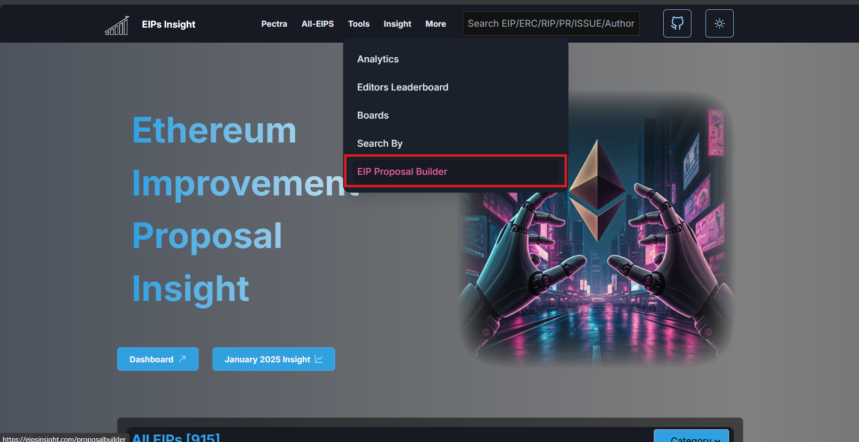The width and height of the screenshot is (859, 442).
Task: Open the GitHub repository icon
Action: tap(677, 23)
